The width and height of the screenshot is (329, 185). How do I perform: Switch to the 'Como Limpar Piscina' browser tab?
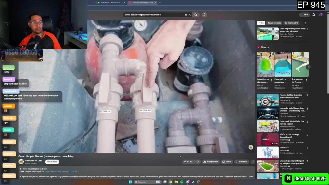[141, 3]
